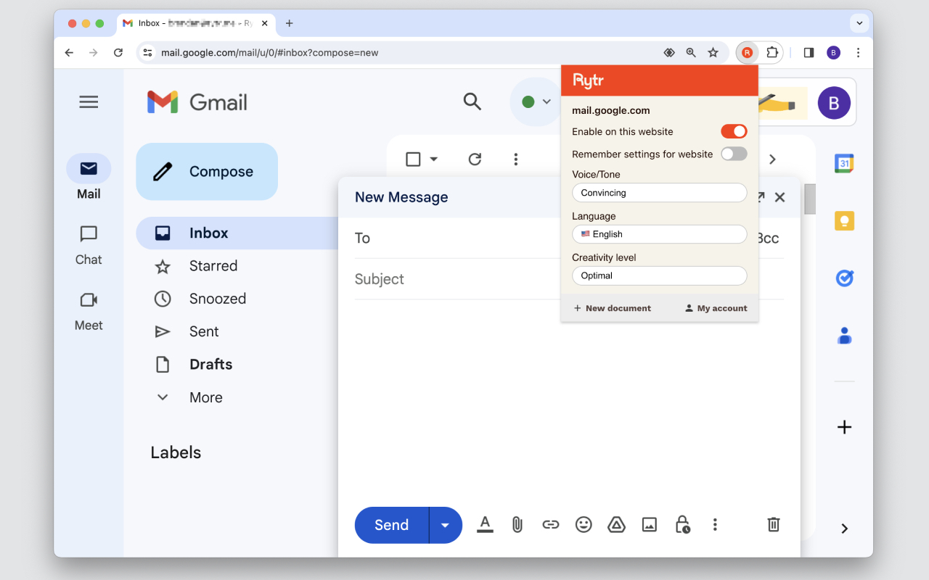Create a New document in Rytr
This screenshot has height=580, width=929.
(x=612, y=307)
